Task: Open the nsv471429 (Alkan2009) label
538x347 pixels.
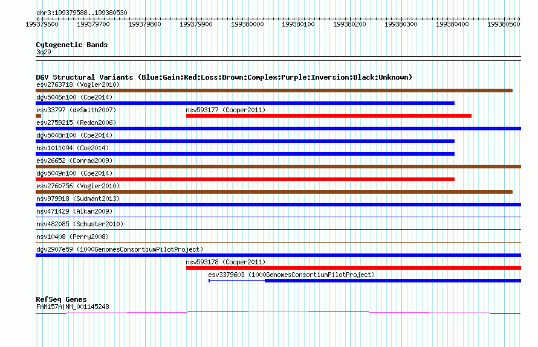Action: pos(74,211)
